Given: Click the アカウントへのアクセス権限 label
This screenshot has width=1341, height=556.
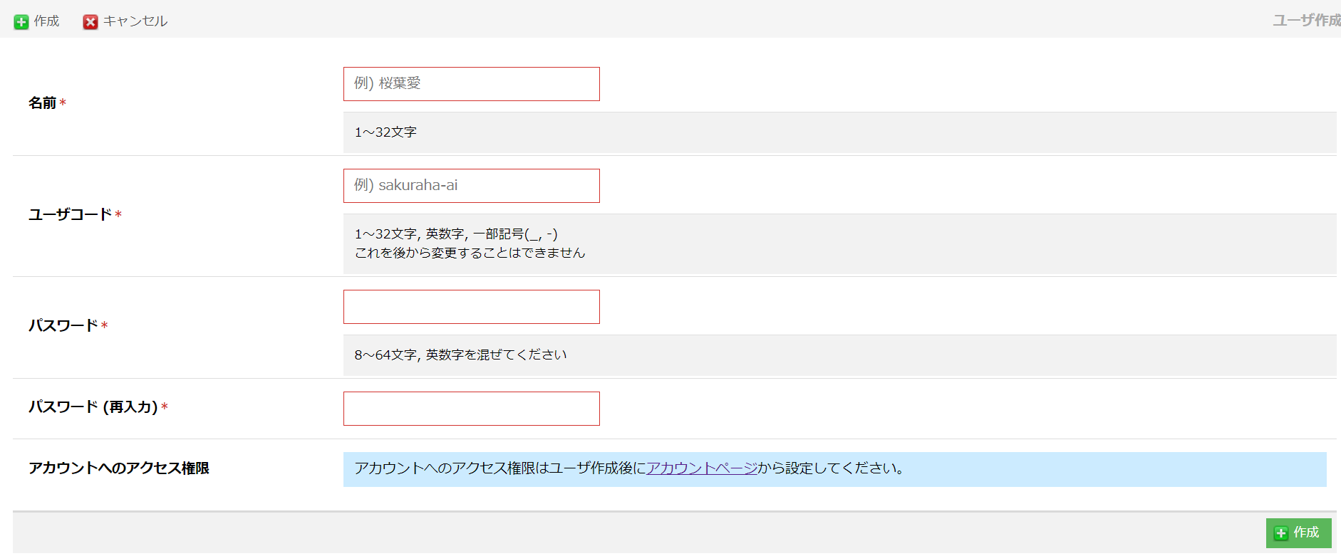Looking at the screenshot, I should (x=119, y=468).
